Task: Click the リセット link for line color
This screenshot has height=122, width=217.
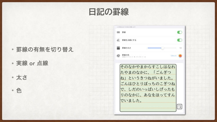Action: 174,56
